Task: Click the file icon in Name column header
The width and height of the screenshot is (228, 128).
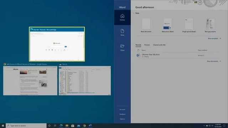Action: pyautogui.click(x=138, y=50)
